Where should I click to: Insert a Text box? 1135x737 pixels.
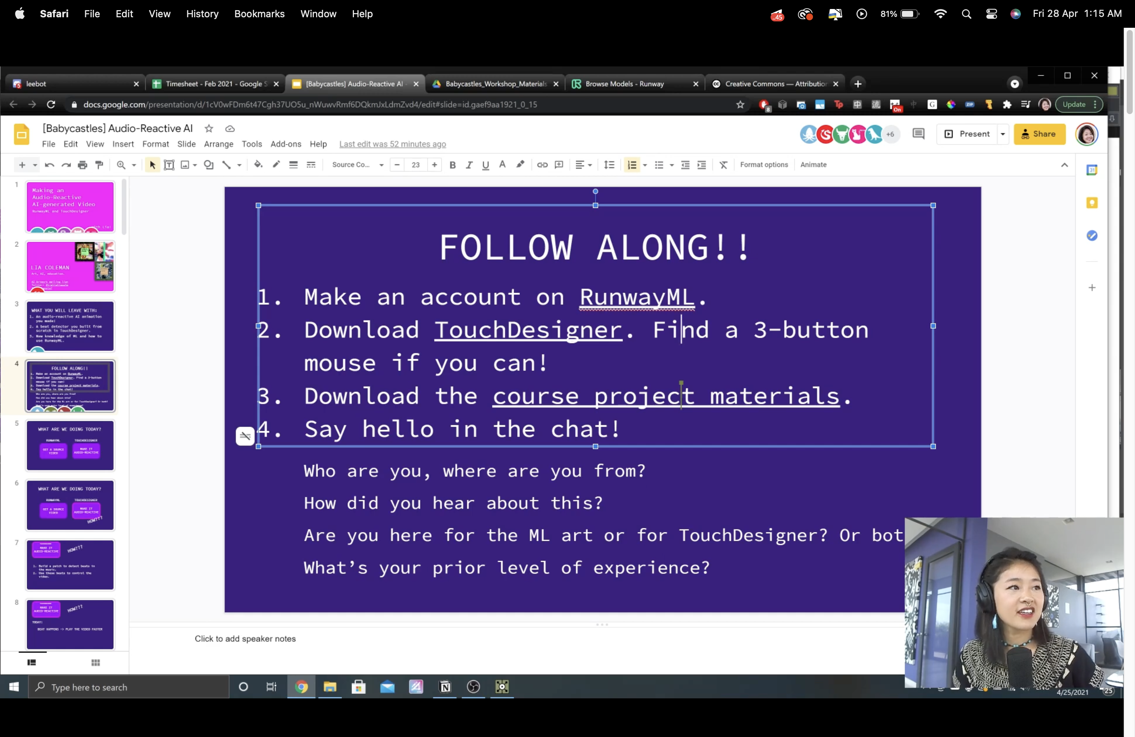click(169, 165)
